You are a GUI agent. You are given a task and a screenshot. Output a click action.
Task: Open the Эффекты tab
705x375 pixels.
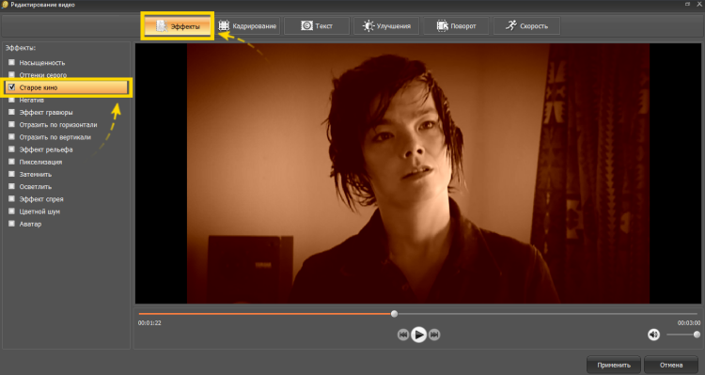coord(178,26)
